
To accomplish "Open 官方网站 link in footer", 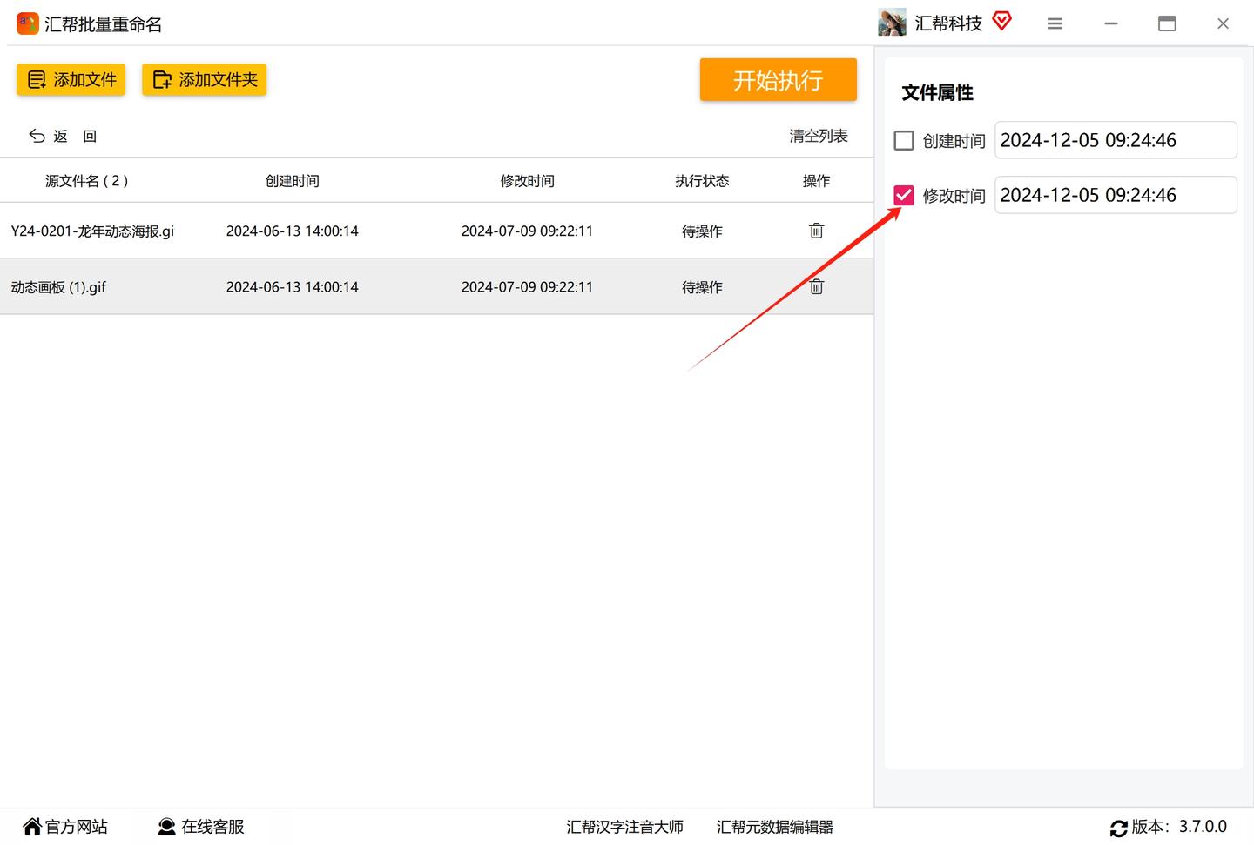I will pyautogui.click(x=66, y=827).
